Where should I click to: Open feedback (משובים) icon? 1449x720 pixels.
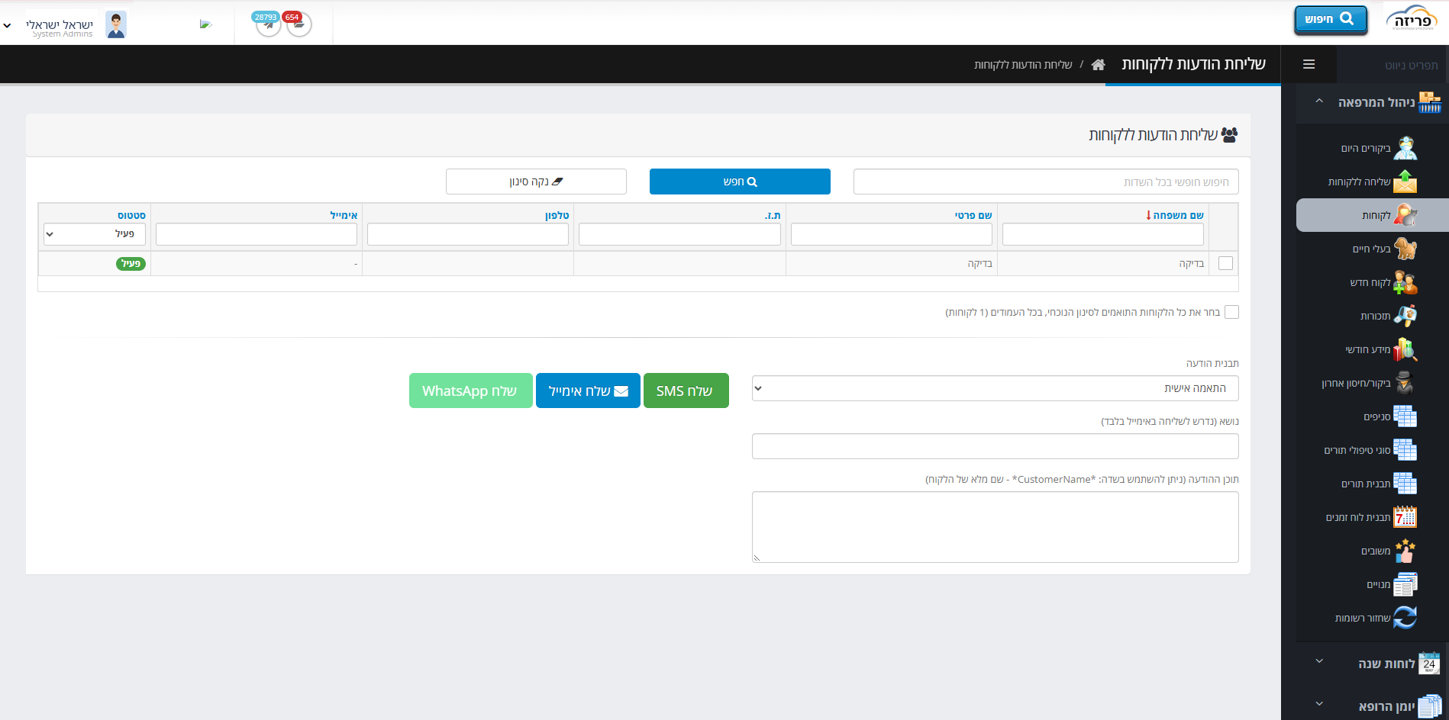(1405, 551)
